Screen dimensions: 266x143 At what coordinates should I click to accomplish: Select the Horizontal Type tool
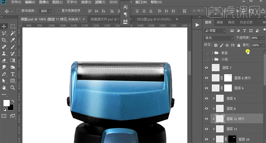[13, 74]
